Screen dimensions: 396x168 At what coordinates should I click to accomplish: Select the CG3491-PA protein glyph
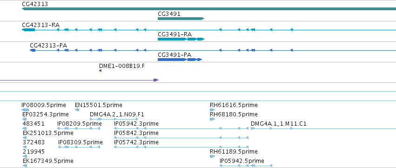(180, 60)
